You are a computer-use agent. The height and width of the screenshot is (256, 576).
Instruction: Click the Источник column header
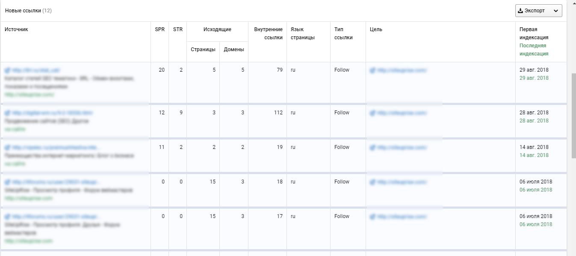pyautogui.click(x=16, y=29)
